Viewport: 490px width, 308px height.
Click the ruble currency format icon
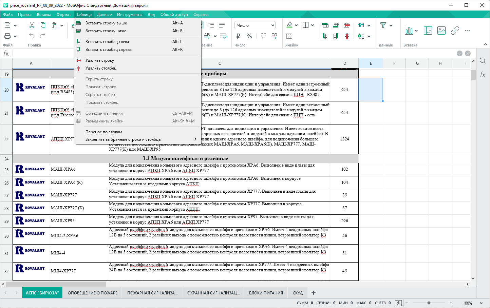pyautogui.click(x=238, y=36)
